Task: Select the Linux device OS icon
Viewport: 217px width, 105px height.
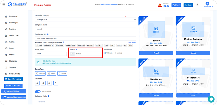Action: click(55, 83)
